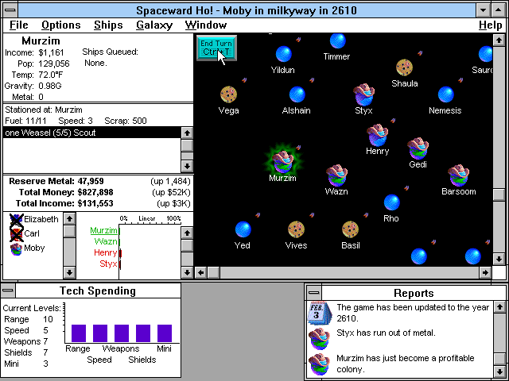
Task: Click the ship marker next to Murzim
Action: (x=298, y=148)
